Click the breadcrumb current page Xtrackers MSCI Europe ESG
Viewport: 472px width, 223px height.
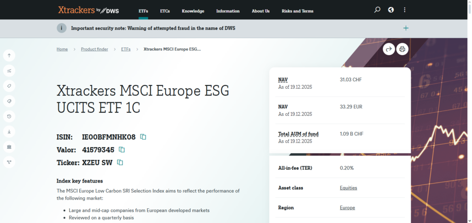[172, 49]
